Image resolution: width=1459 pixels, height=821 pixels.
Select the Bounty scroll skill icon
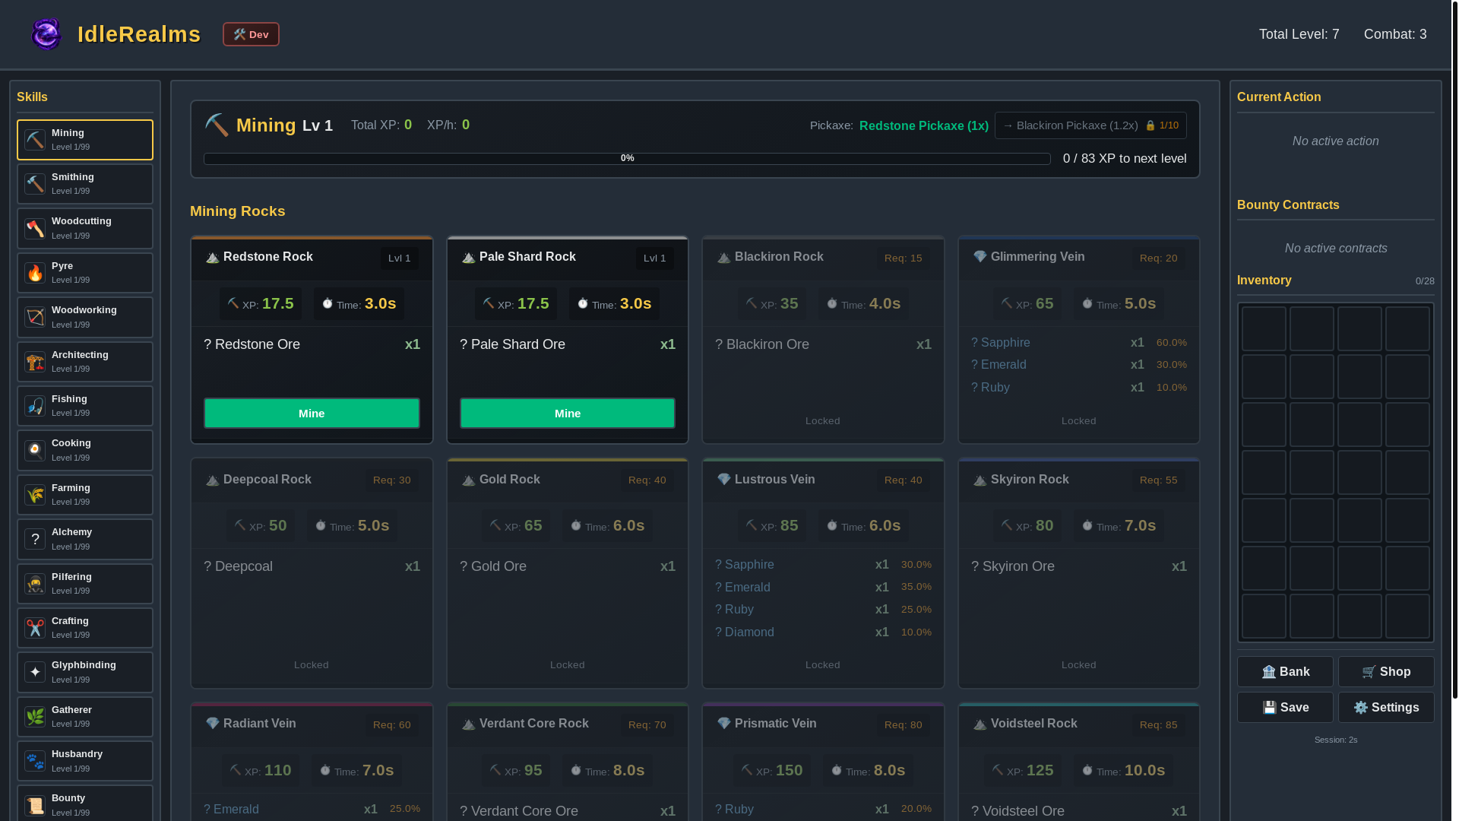[x=35, y=805]
